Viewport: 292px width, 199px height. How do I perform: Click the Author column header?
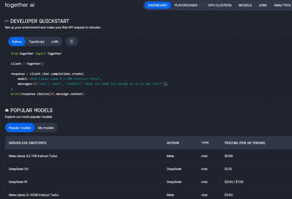pos(173,143)
